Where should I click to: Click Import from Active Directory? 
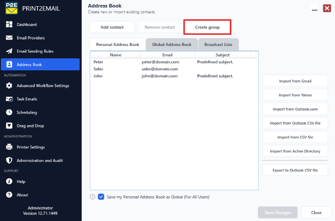coord(295,151)
